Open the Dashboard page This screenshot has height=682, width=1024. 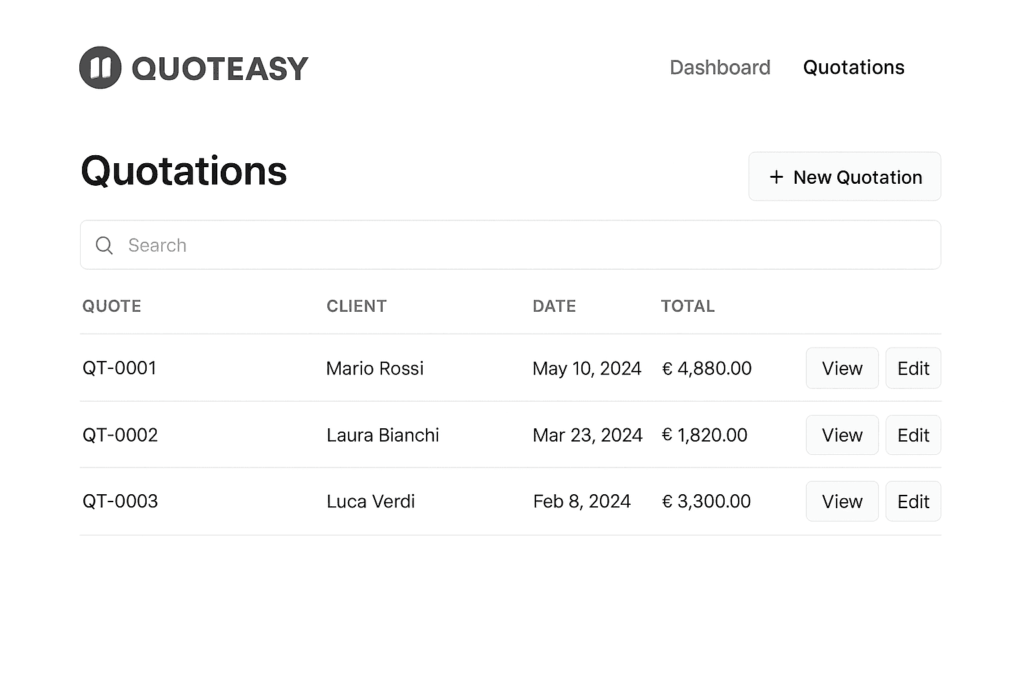pyautogui.click(x=719, y=67)
